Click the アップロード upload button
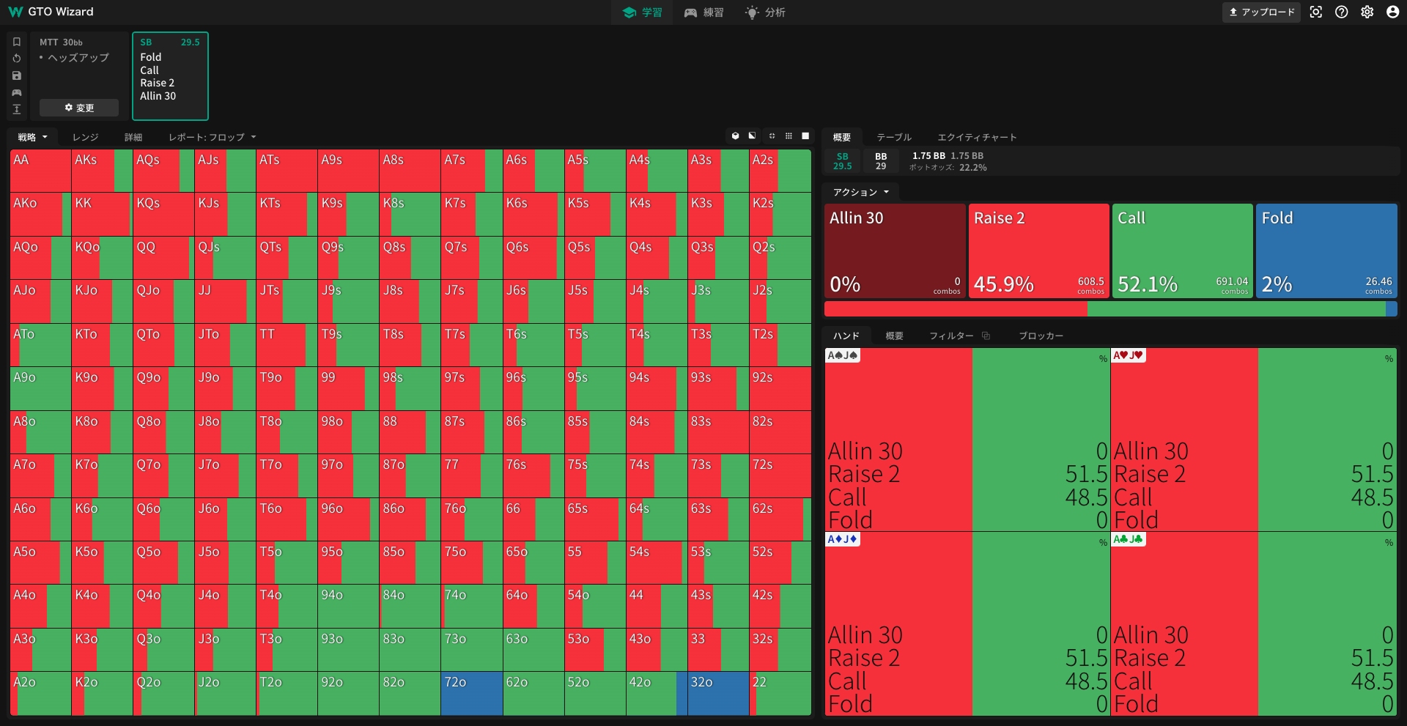 [x=1261, y=12]
